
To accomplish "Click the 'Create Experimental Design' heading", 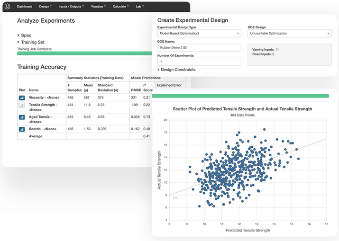I will 192,20.
